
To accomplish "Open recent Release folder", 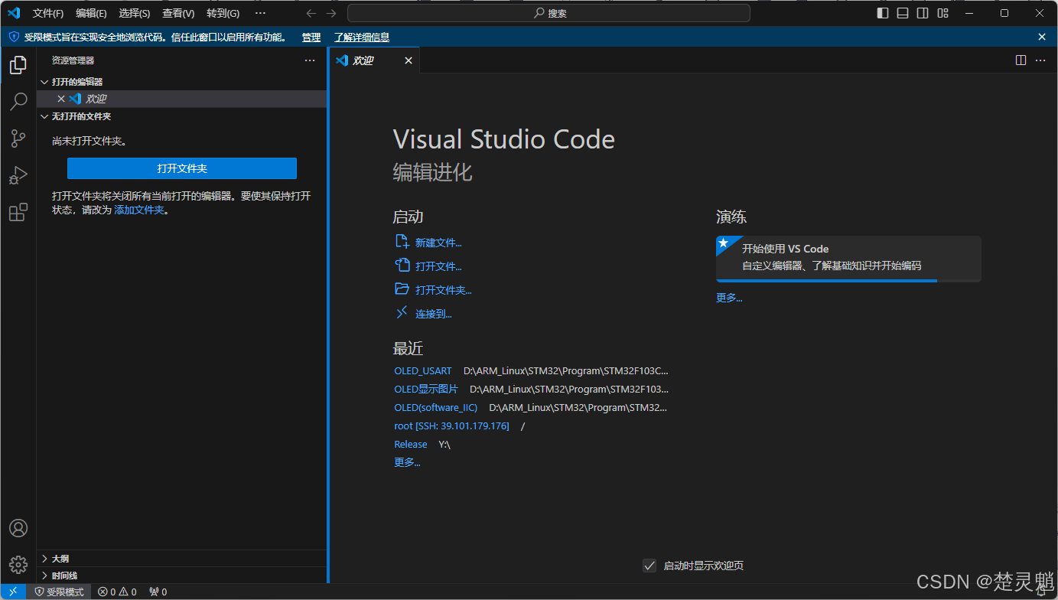I will coord(411,444).
